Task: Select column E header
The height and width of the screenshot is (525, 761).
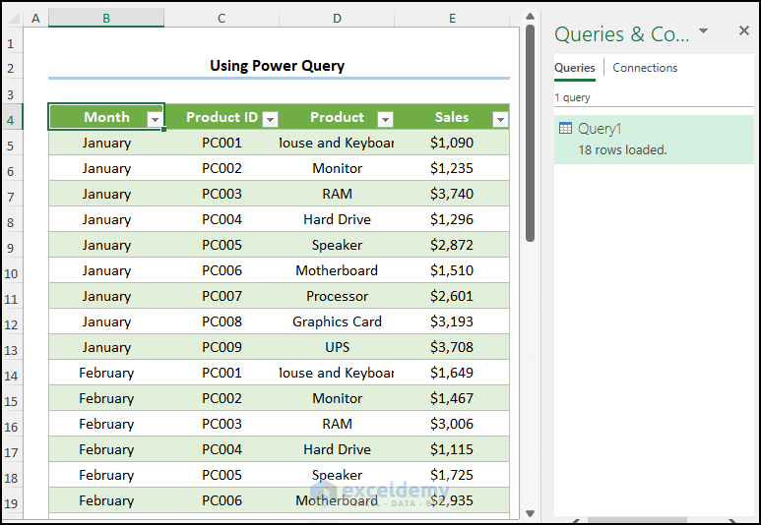Action: tap(452, 19)
